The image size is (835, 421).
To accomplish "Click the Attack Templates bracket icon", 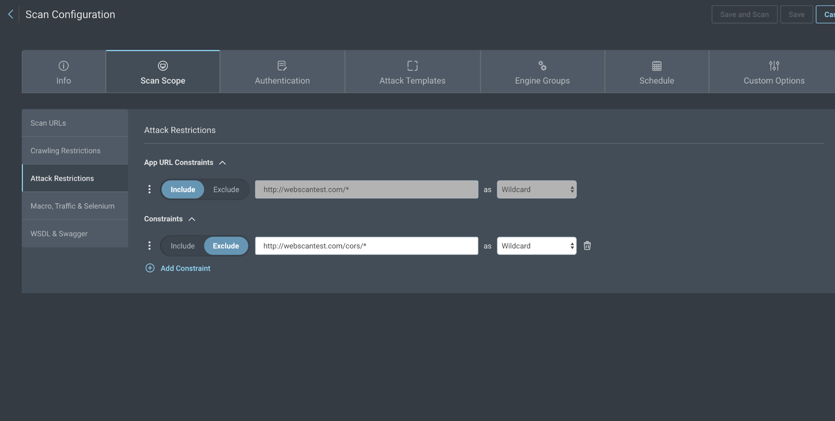I will (412, 66).
